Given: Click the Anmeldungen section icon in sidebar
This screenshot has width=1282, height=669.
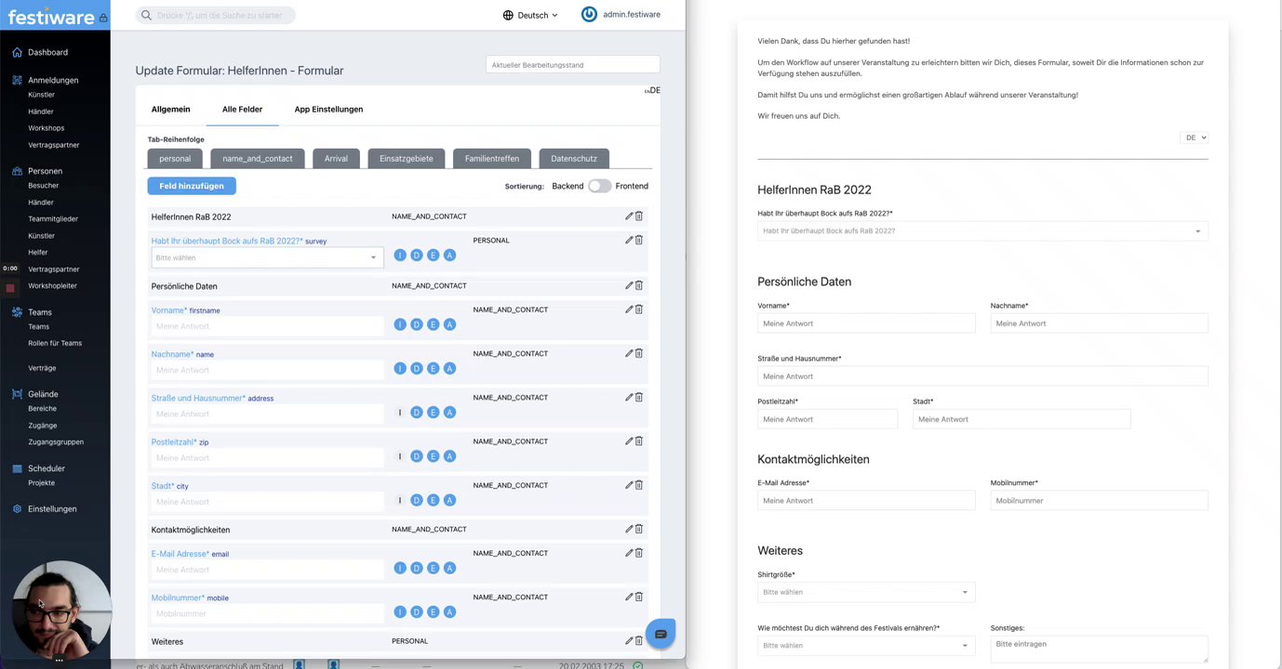Looking at the screenshot, I should coord(17,80).
